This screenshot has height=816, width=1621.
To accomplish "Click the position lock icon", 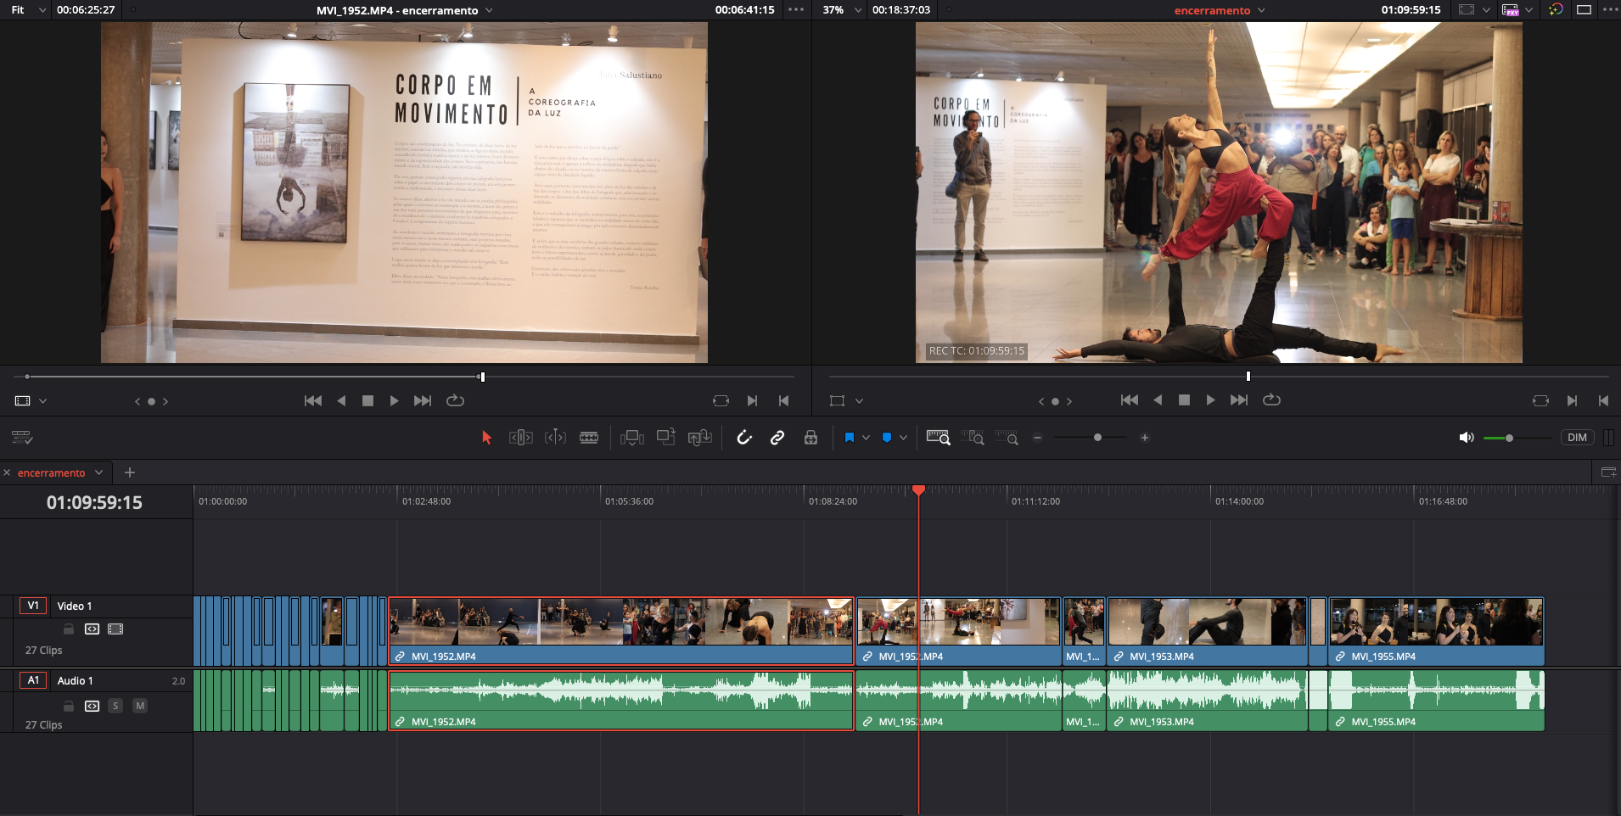I will click(x=810, y=438).
